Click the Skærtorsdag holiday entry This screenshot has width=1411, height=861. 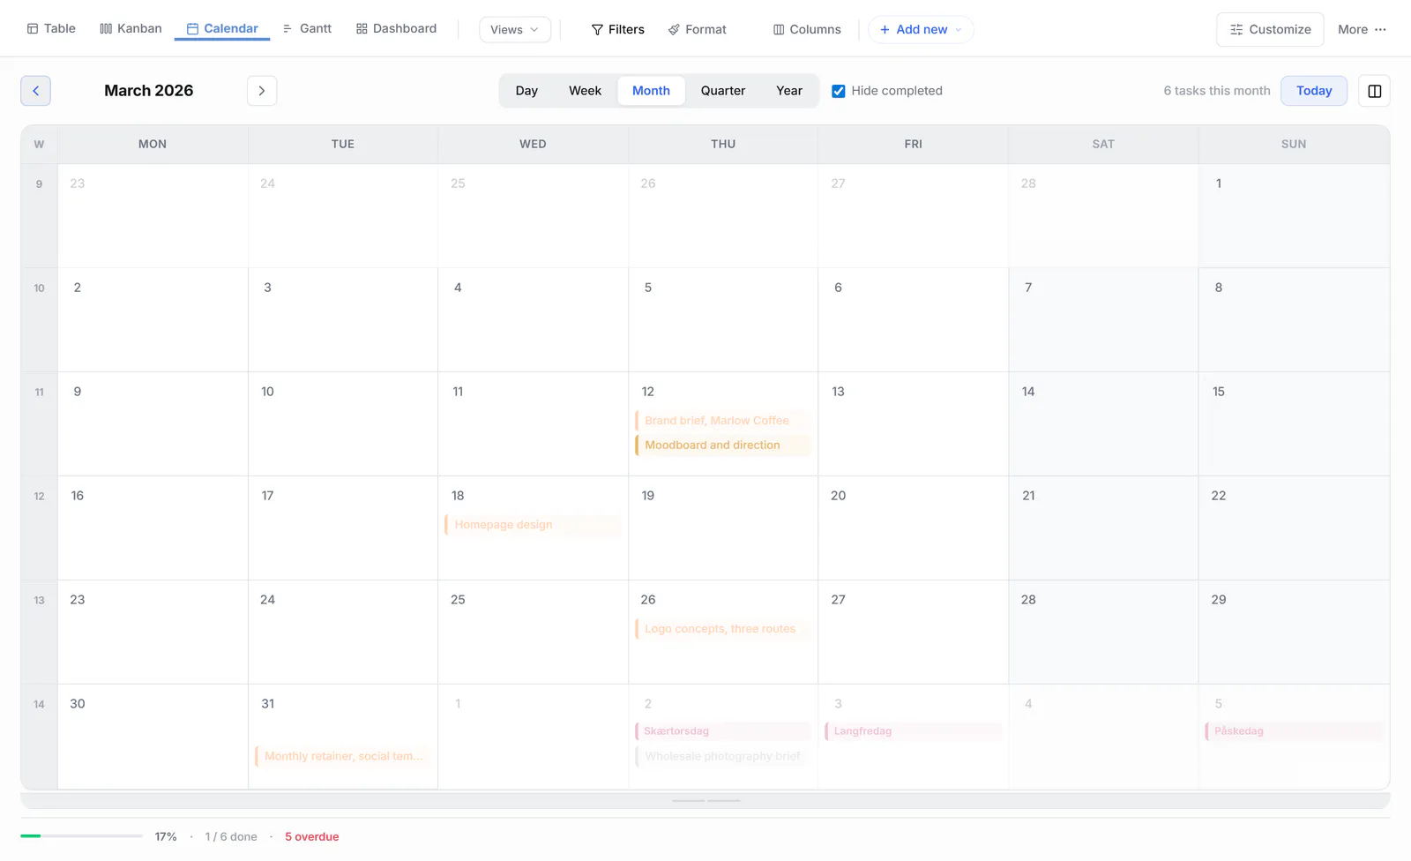(x=722, y=731)
